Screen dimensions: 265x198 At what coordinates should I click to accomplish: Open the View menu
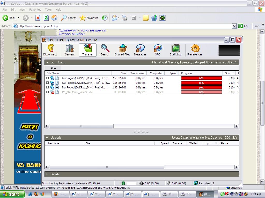pos(22,10)
